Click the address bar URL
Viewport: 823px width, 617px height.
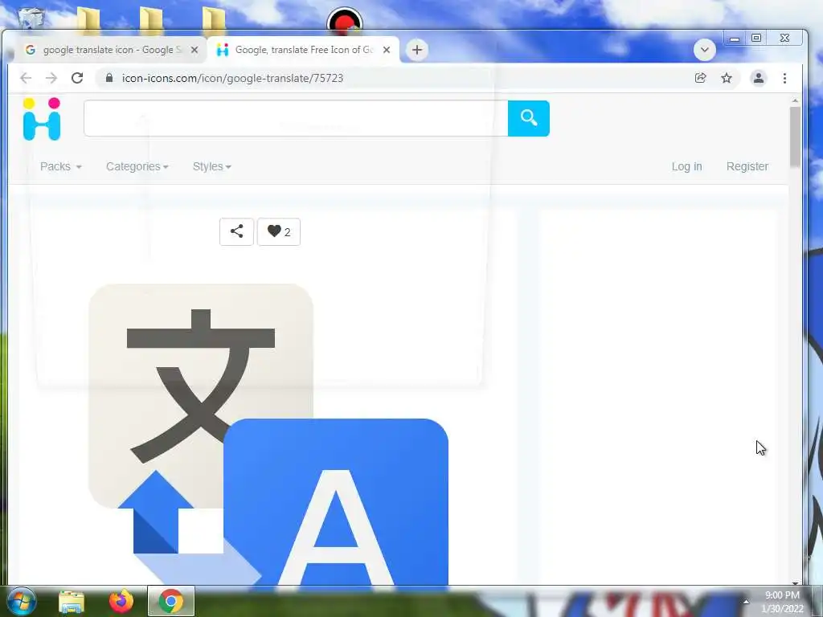pyautogui.click(x=232, y=78)
